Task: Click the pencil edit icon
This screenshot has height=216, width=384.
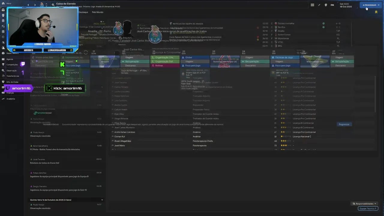Action: [319, 5]
